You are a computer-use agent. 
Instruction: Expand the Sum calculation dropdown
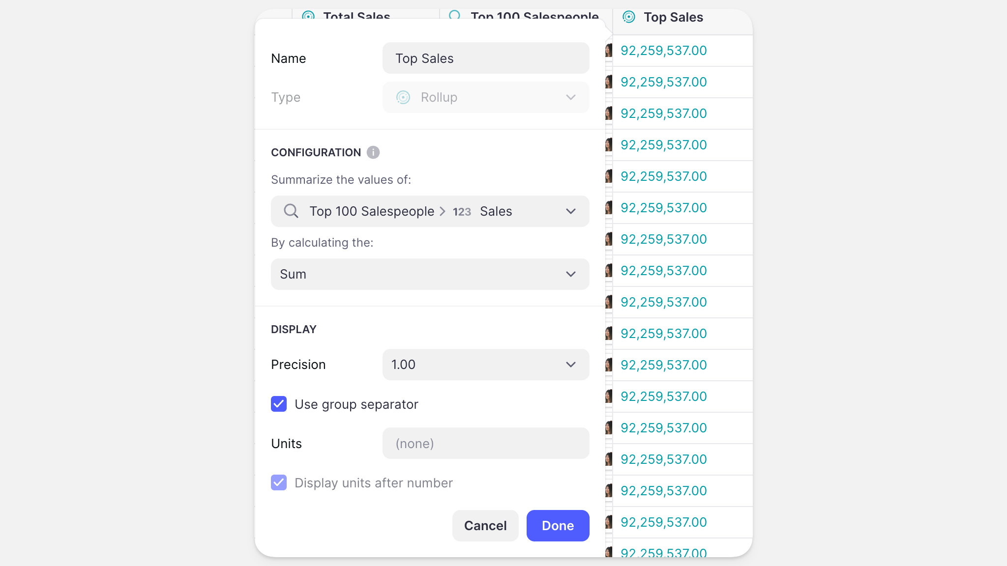coord(430,274)
